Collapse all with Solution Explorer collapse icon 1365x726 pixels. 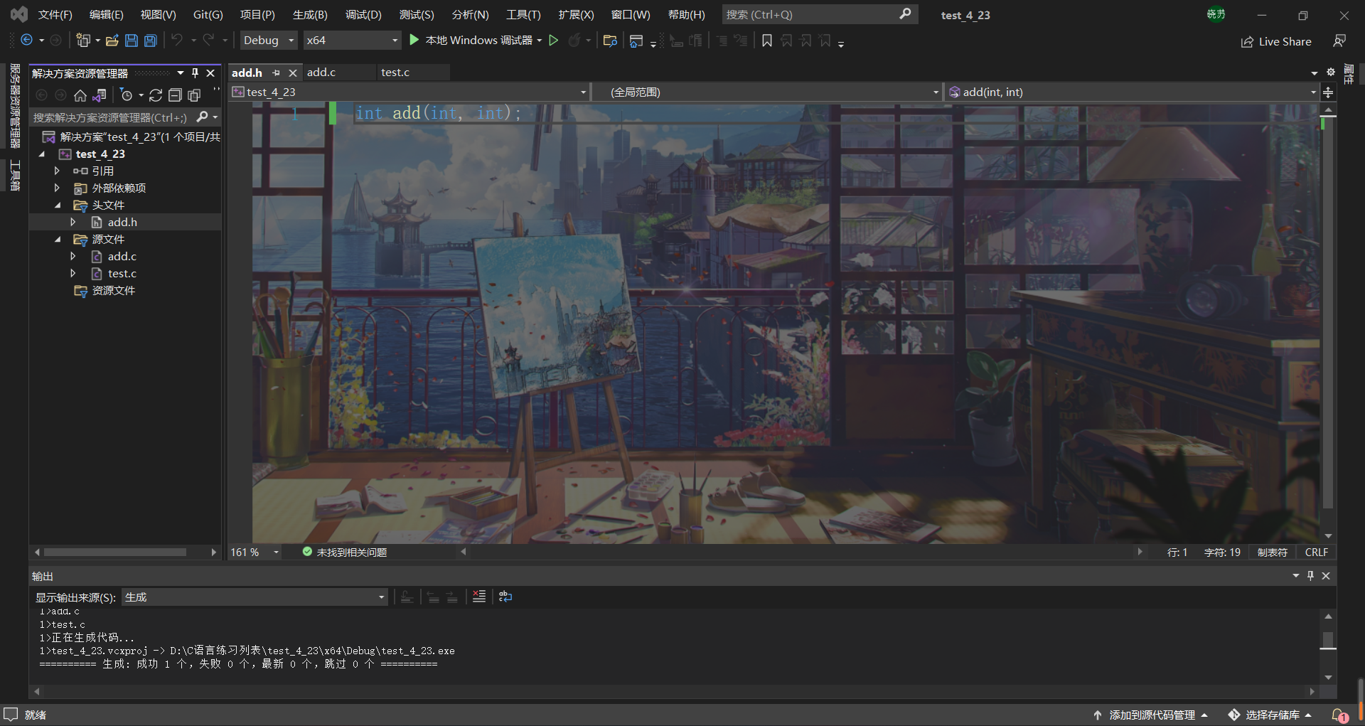point(175,95)
